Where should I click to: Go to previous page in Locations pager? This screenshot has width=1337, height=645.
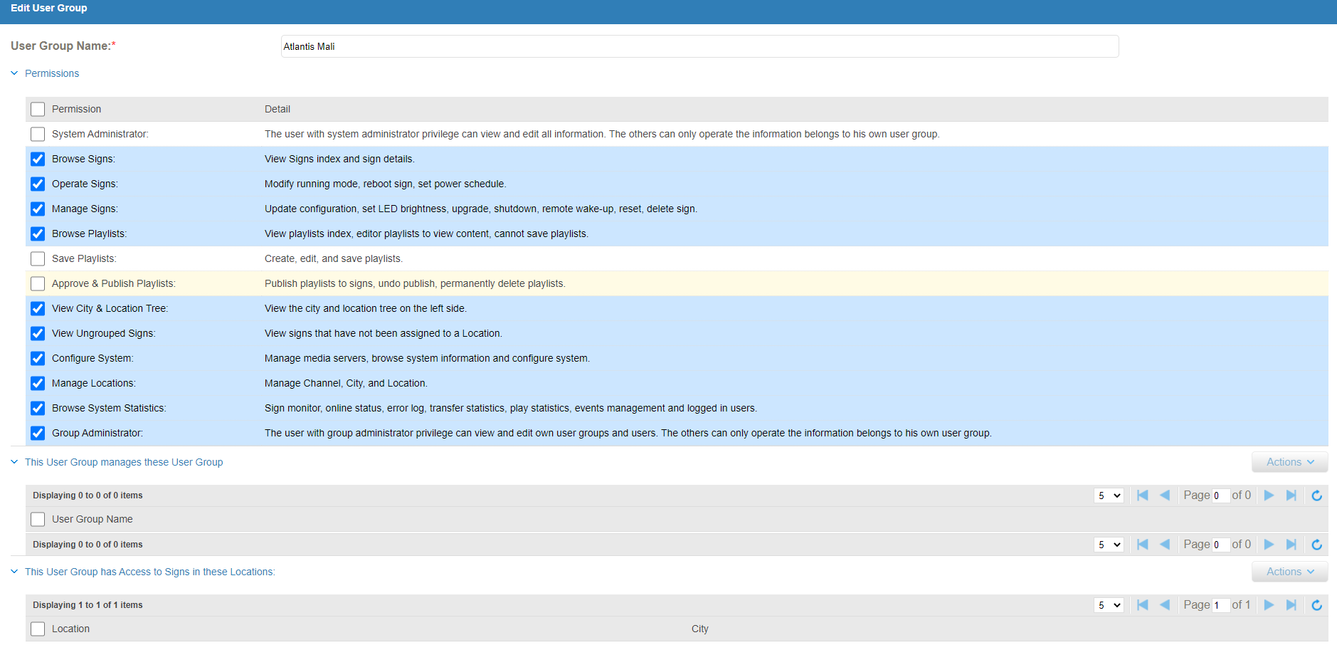[1165, 605]
